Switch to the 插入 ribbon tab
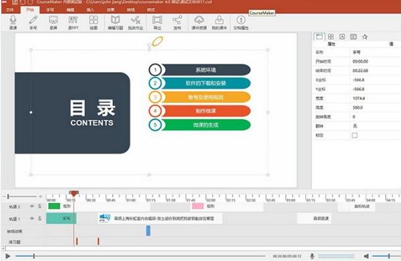Screen dimensions: 401x261 click(90, 10)
